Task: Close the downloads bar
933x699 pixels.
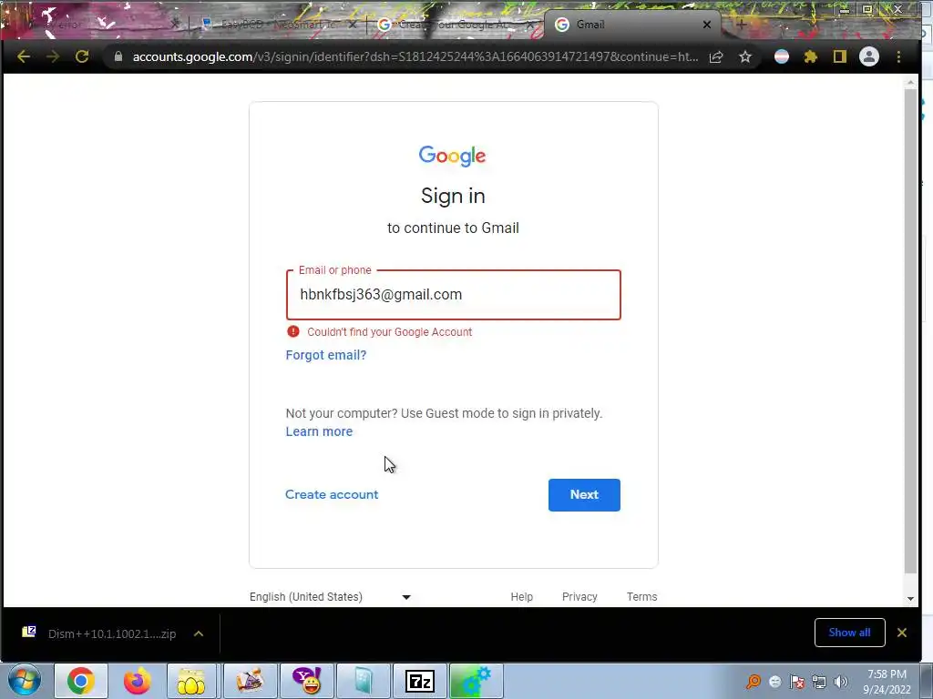Action: (901, 633)
